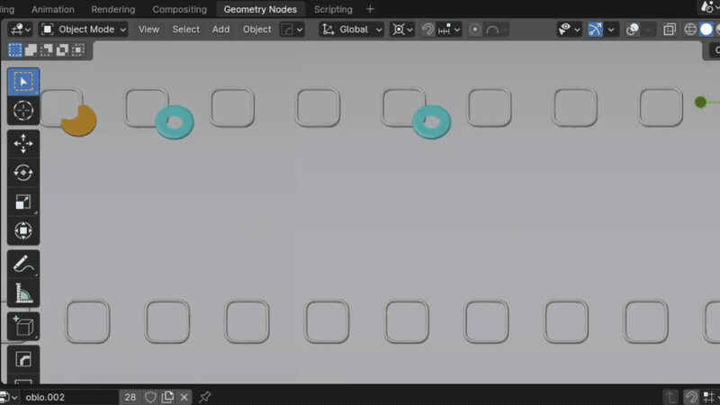Click the user count 28 button
This screenshot has height=405, width=720.
(130, 397)
